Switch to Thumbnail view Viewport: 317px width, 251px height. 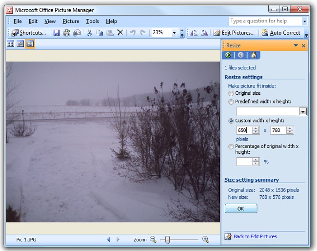(11, 44)
